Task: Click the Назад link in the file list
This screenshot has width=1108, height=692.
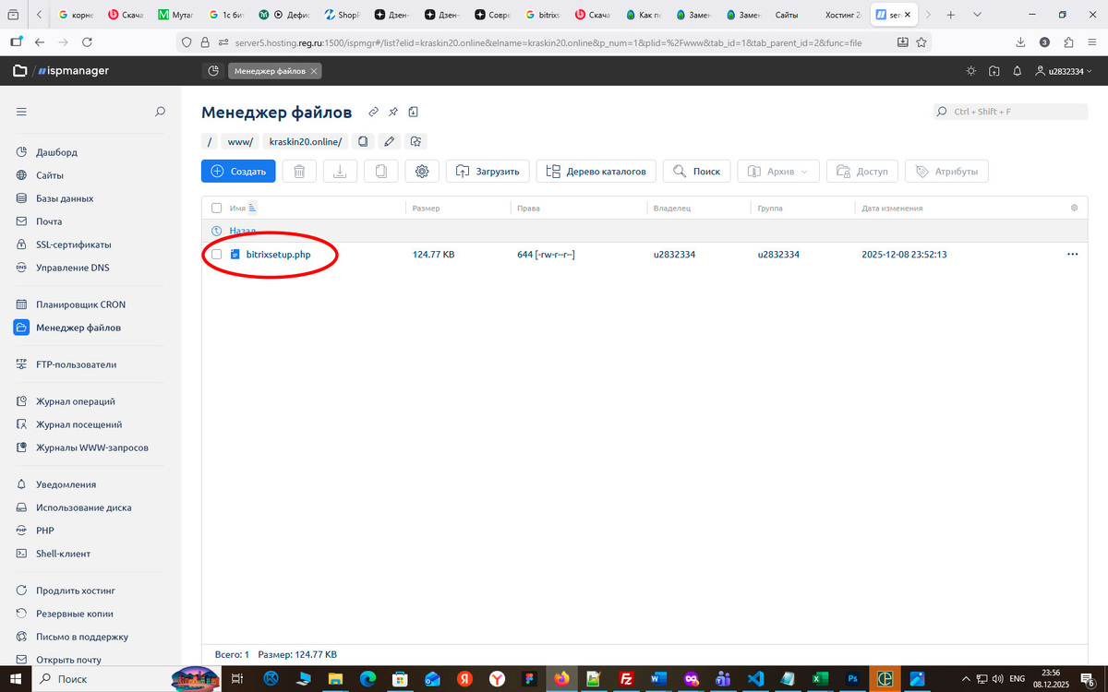Action: [x=243, y=231]
